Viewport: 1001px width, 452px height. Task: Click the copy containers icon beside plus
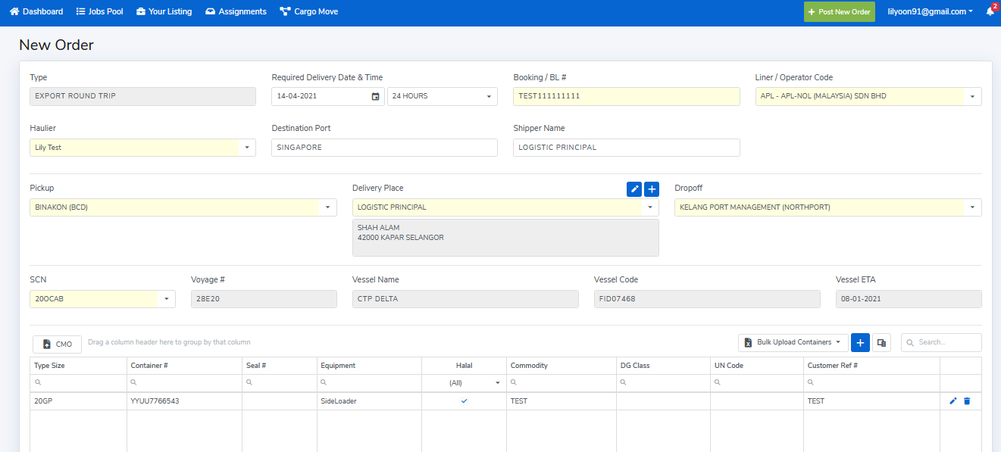(881, 343)
